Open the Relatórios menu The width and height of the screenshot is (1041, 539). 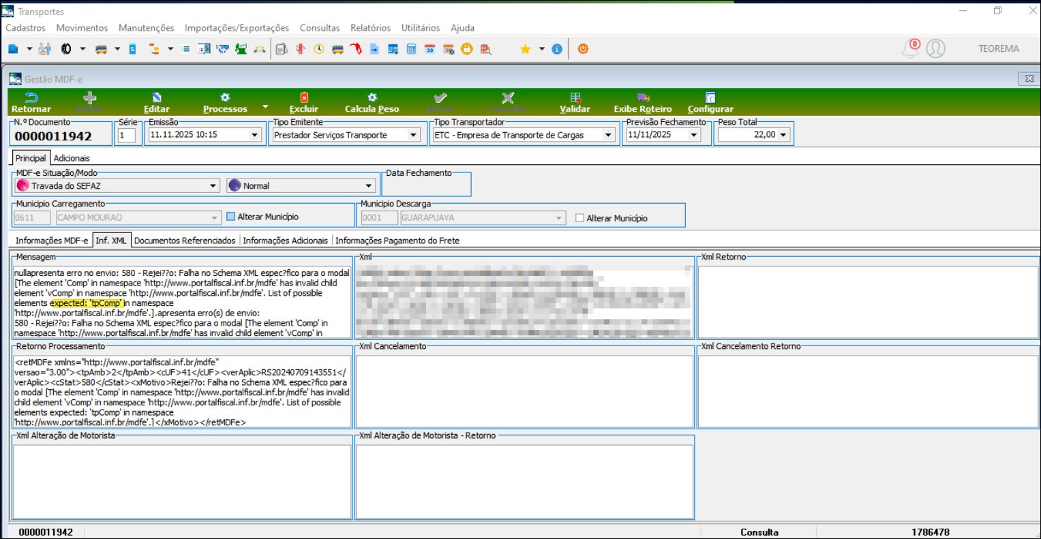[370, 28]
